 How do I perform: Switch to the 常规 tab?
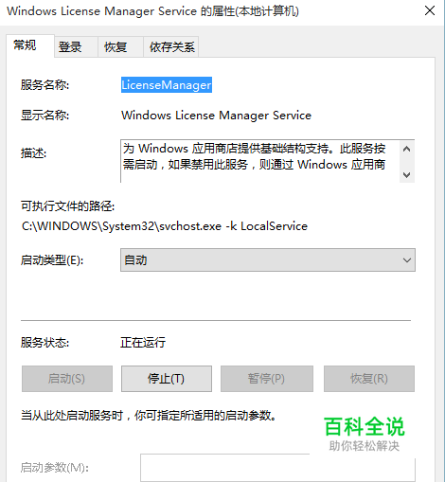click(x=30, y=45)
